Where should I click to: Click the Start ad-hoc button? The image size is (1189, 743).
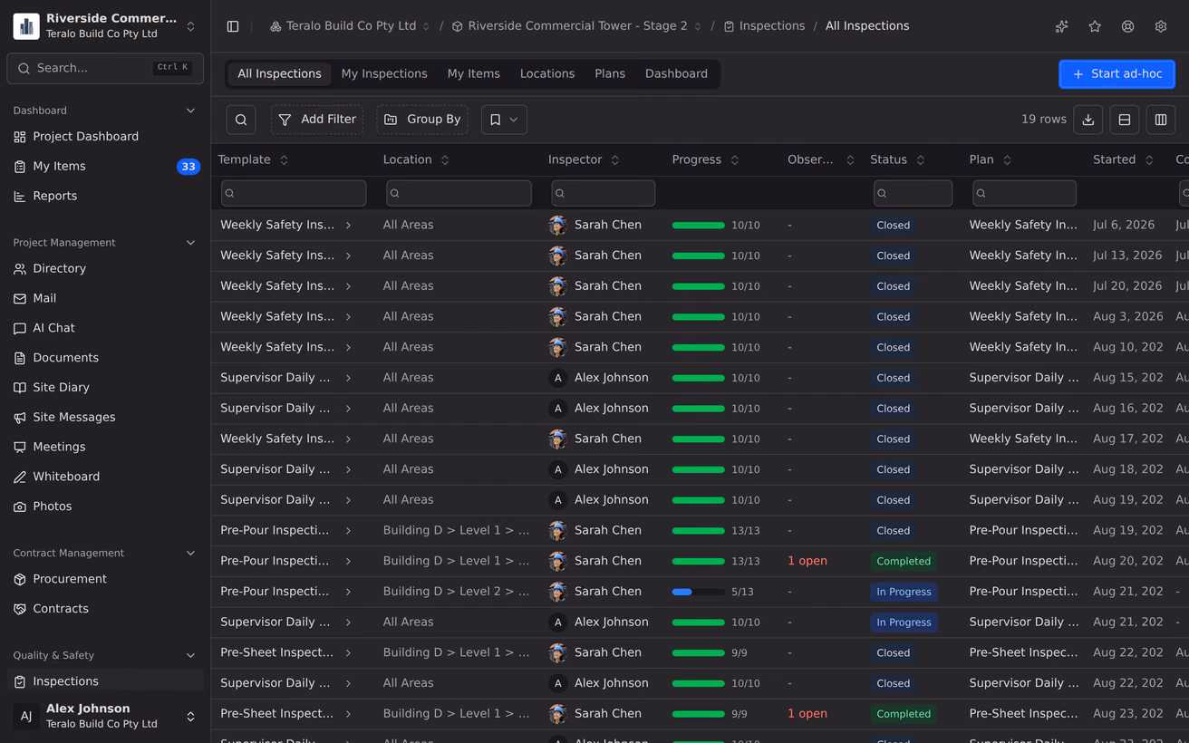click(1116, 74)
